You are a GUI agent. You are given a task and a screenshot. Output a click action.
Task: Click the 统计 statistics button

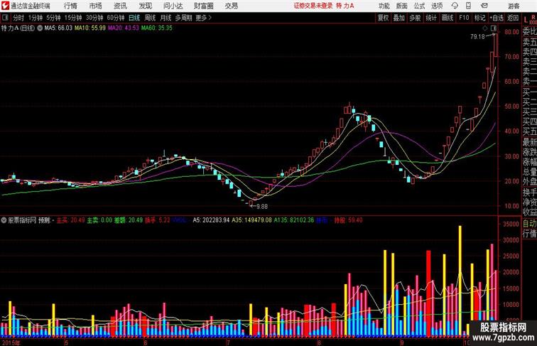pyautogui.click(x=431, y=18)
